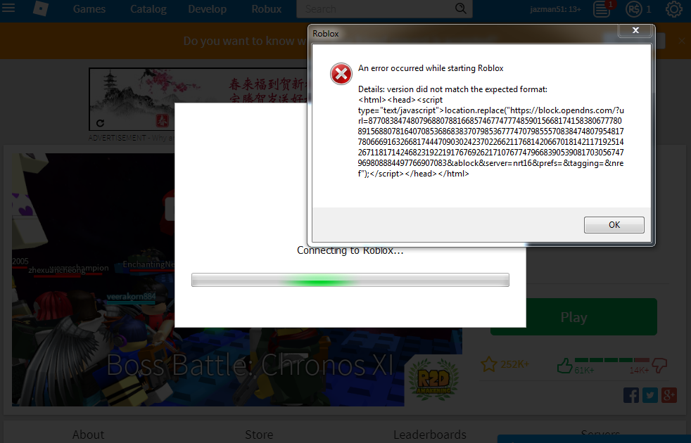691x443 pixels.
Task: Click the error dialog title Roblox
Action: 326,34
